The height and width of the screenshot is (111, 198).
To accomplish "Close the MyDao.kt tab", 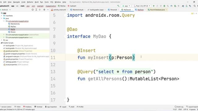I will (132, 10).
